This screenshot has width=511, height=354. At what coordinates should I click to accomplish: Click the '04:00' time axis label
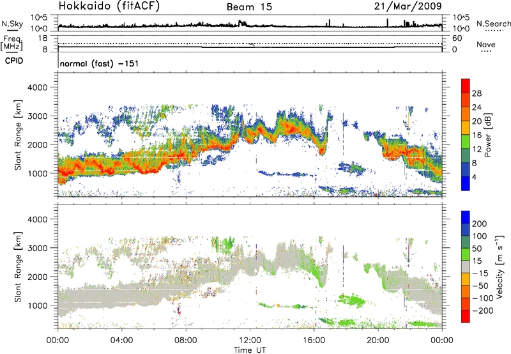click(x=122, y=341)
